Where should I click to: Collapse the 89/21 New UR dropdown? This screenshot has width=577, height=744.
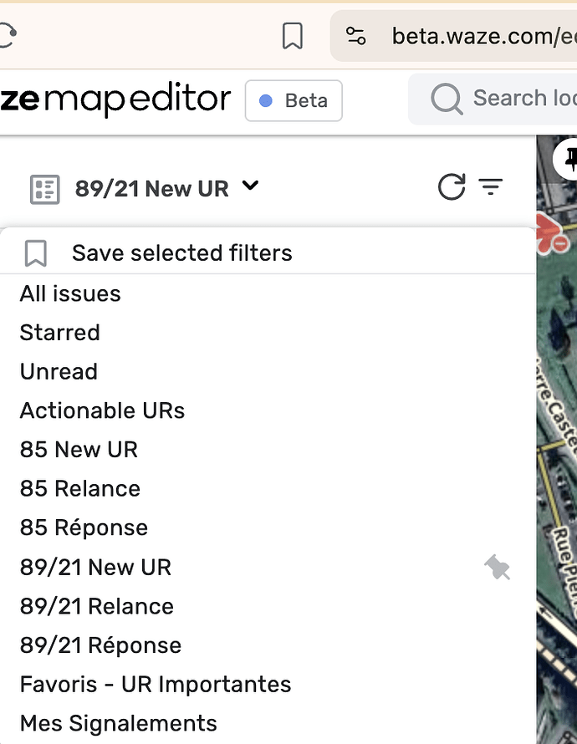click(250, 187)
